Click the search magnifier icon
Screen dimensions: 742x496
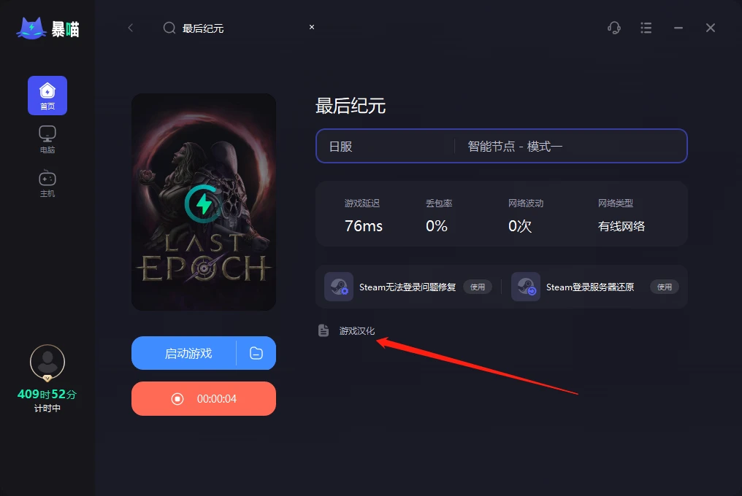169,28
